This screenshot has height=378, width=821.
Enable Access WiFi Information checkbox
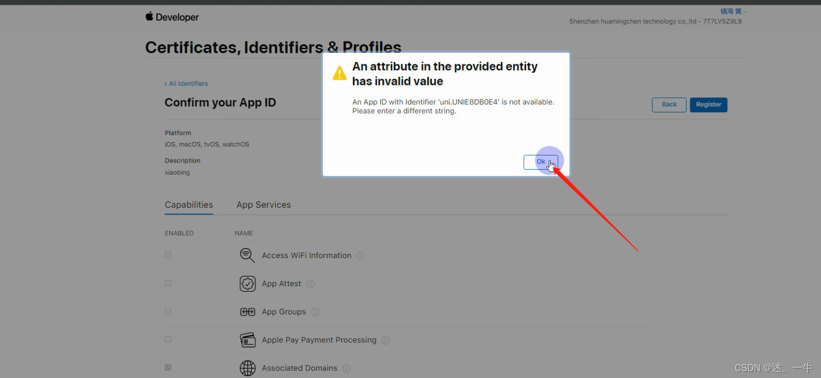click(x=168, y=255)
